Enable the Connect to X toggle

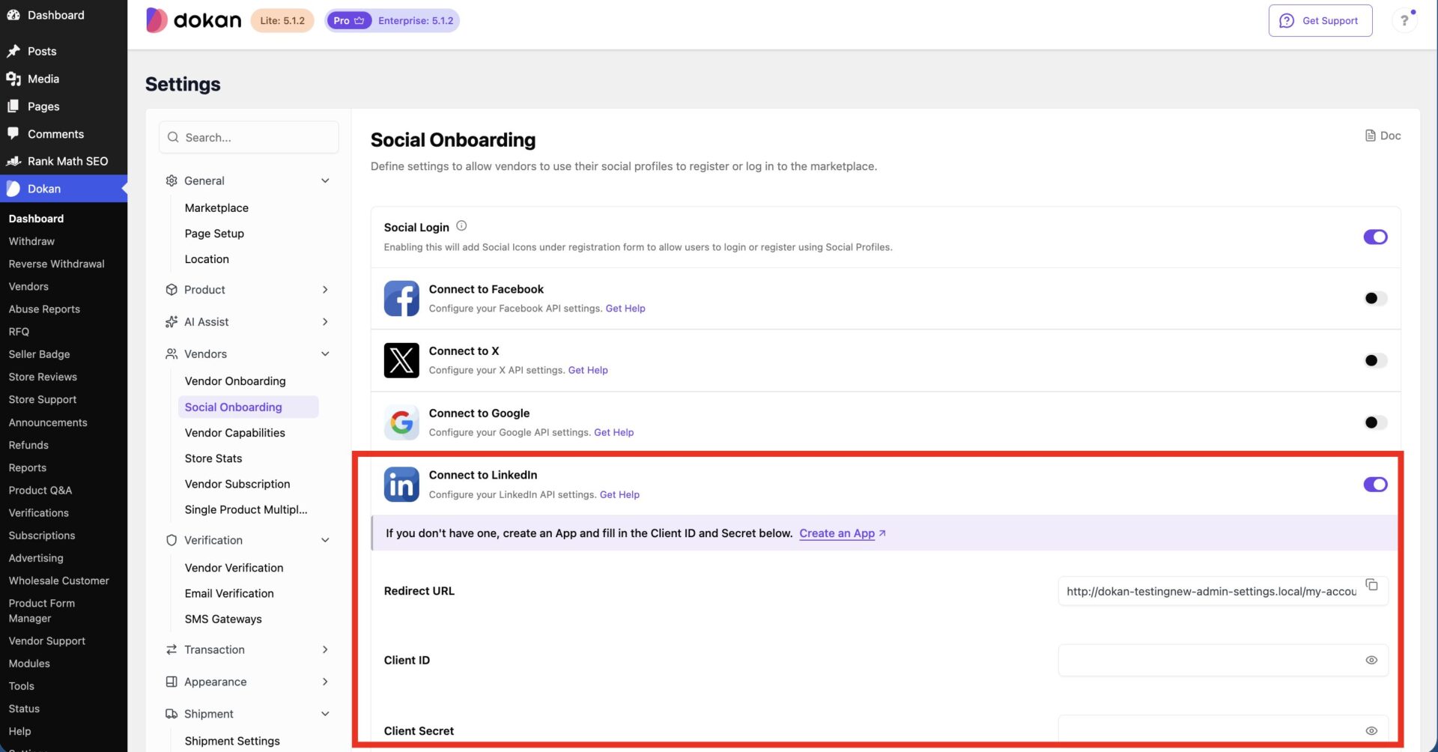click(1375, 360)
